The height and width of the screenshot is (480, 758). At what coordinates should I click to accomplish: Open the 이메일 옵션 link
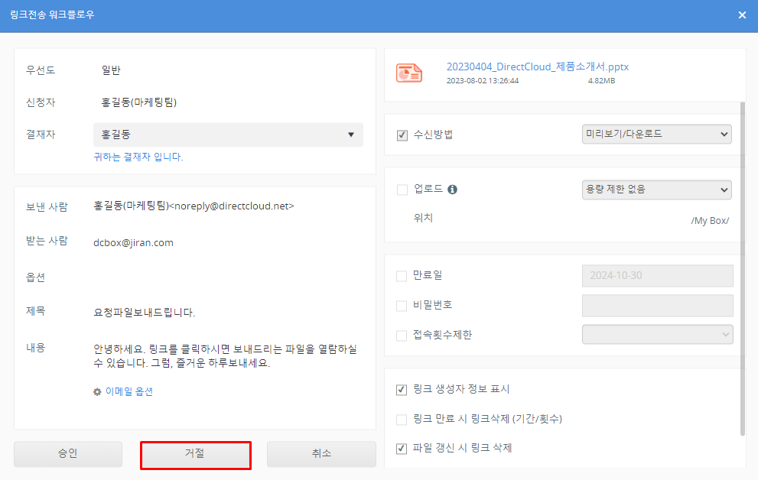[x=129, y=391]
